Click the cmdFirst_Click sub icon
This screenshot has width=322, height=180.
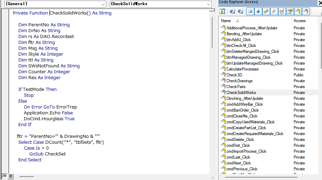coord(223,145)
